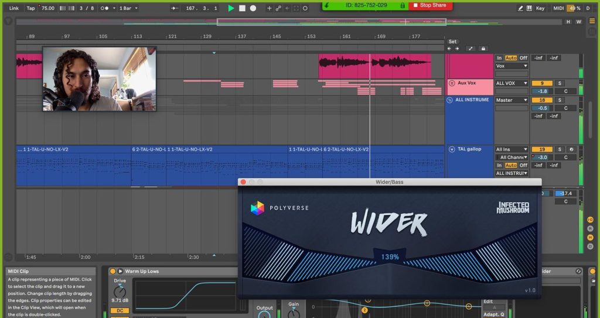Unfold the Aux Vox track
Viewport: 600px width, 318px height.
[451, 83]
